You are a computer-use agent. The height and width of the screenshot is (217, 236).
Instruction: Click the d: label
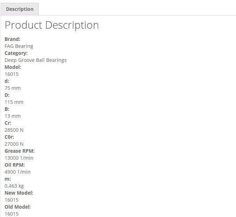7,81
